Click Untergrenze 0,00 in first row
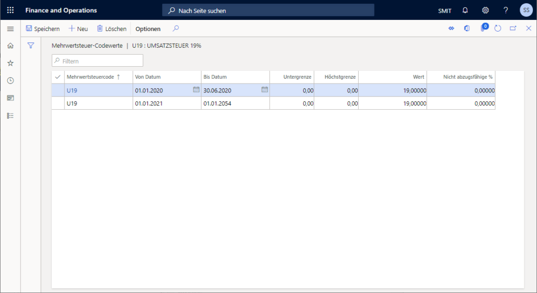Screen dimensions: 537x293 (x=292, y=90)
